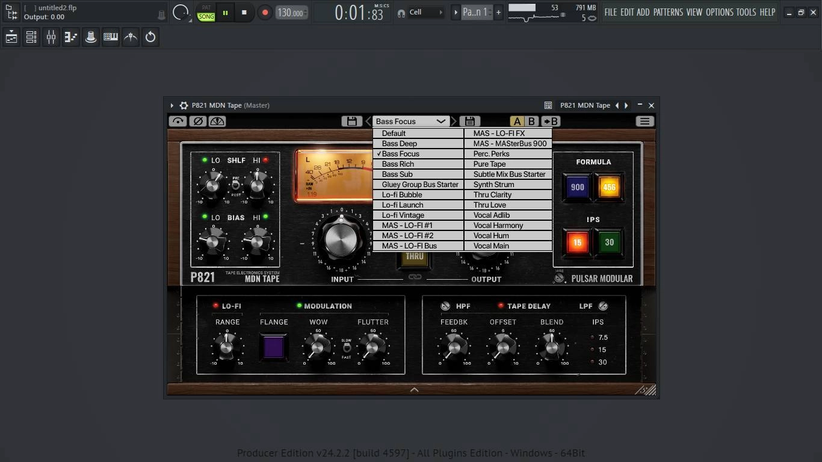822x462 pixels.
Task: Open the plugin hamburger menu
Action: click(644, 121)
